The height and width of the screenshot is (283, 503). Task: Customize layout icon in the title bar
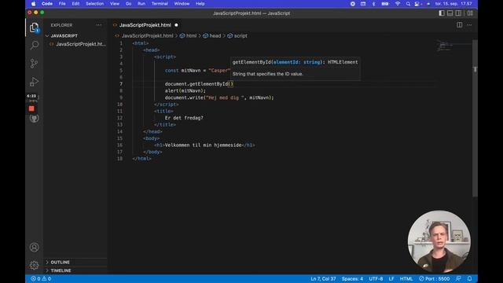[470, 13]
